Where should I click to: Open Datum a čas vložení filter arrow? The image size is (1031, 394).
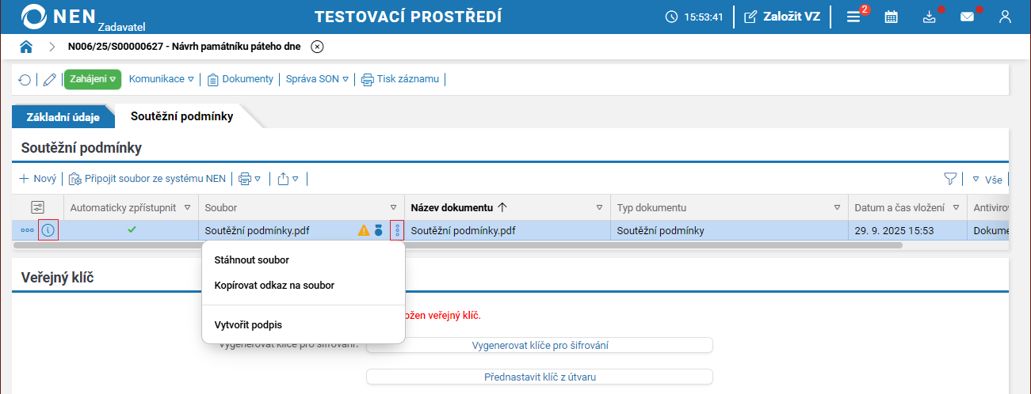[x=957, y=207]
